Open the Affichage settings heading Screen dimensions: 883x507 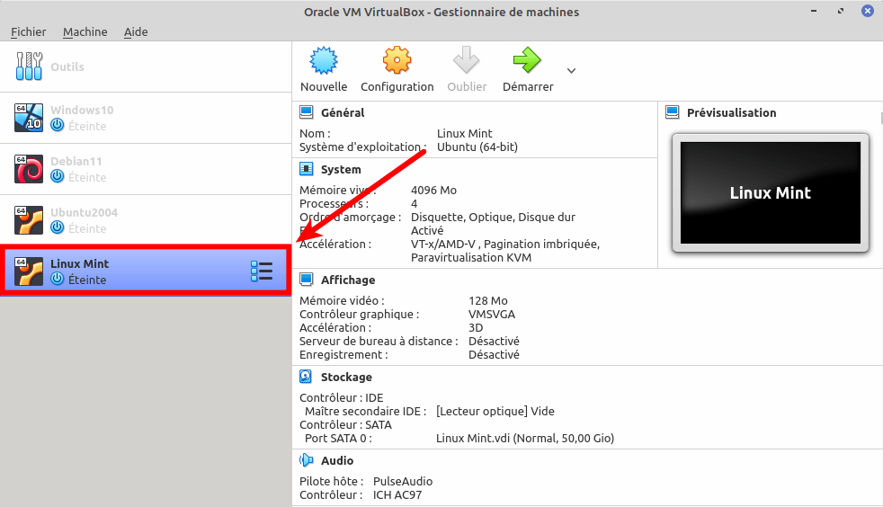coord(348,280)
